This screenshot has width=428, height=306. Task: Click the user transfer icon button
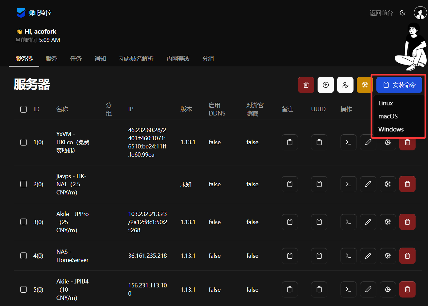(x=345, y=85)
